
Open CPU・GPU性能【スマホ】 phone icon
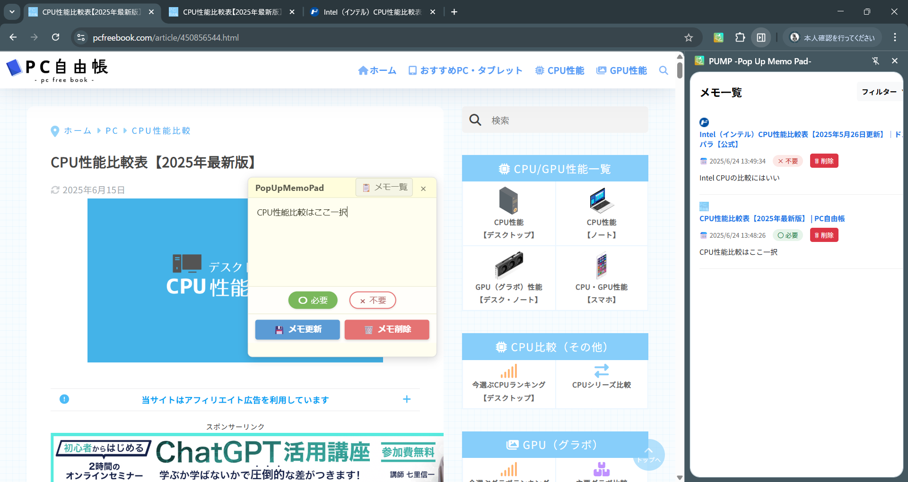602,266
